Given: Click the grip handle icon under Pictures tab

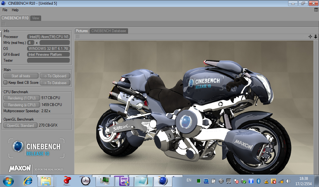Looking at the screenshot, I should pyautogui.click(x=78, y=37).
